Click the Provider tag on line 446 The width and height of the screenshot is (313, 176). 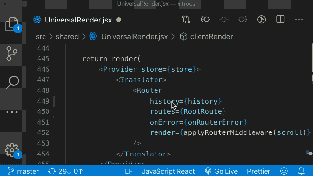pyautogui.click(x=120, y=69)
